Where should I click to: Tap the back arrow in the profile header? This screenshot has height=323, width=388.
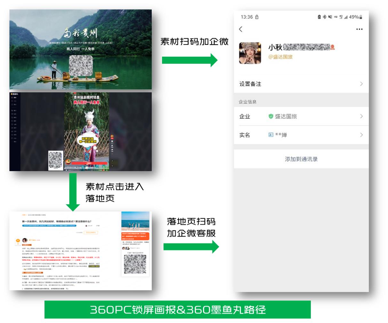(241, 29)
